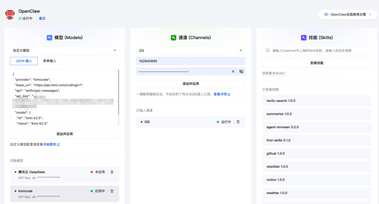379x204 pixels.
Task: Open the OpenClaw实践教程合集 tutorial collection
Action: (x=348, y=15)
